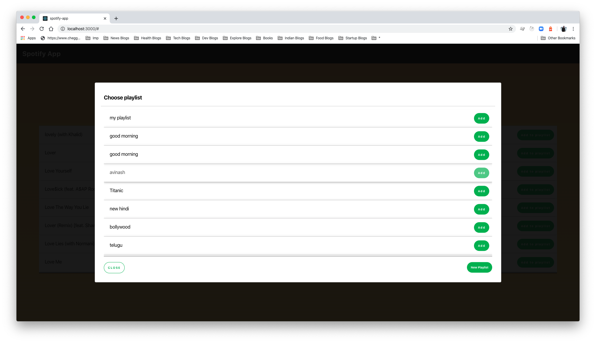Click the forward navigation arrow

(x=32, y=29)
